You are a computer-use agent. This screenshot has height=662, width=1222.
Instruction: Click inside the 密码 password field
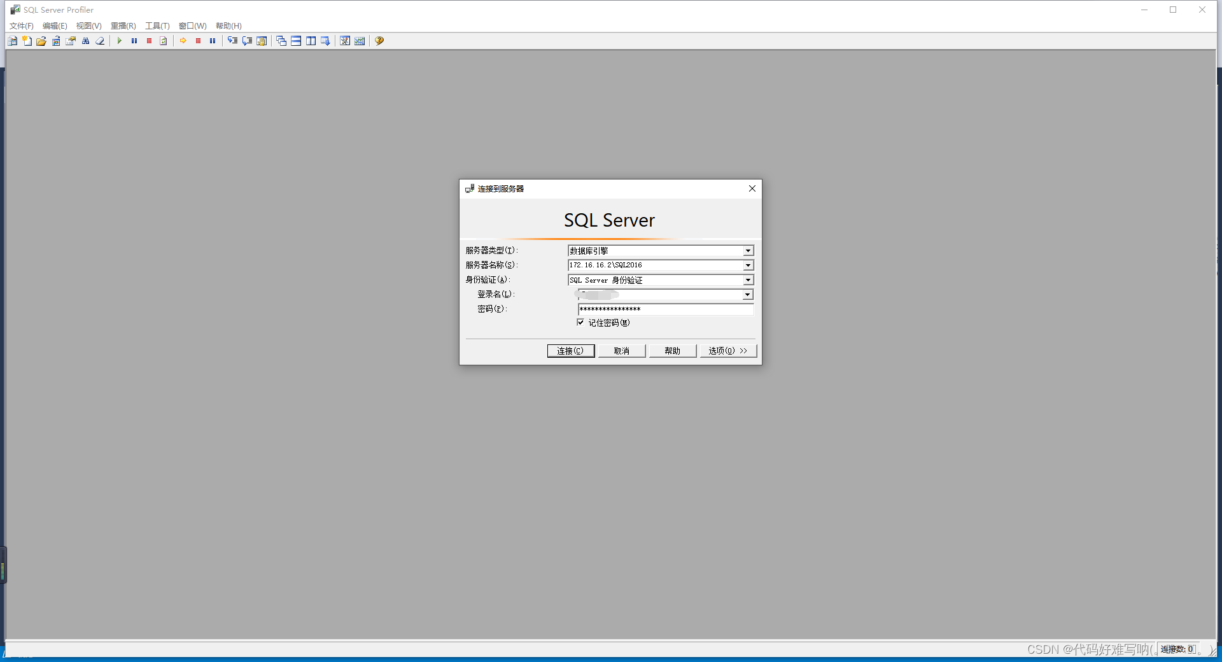pos(662,309)
